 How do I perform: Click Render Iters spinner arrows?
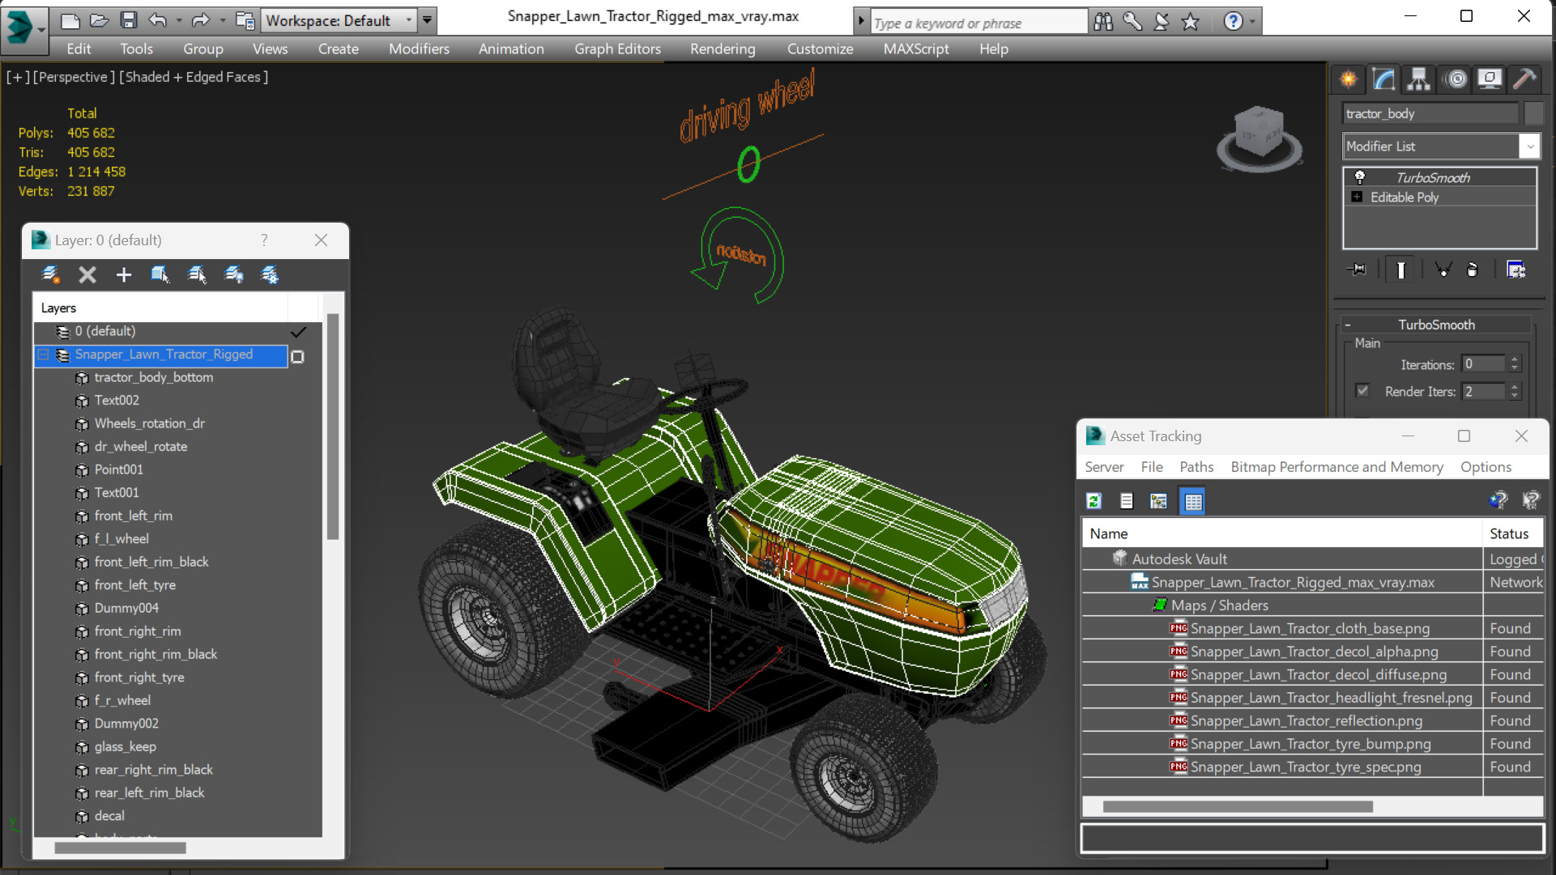[1514, 391]
